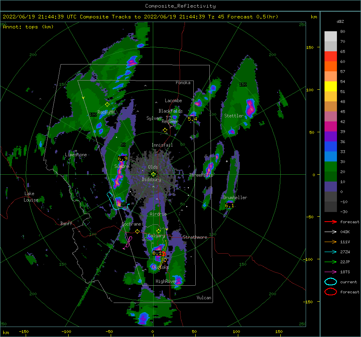
Task: Click yellow diamond marker beside Cochrane
Action: click(x=138, y=232)
